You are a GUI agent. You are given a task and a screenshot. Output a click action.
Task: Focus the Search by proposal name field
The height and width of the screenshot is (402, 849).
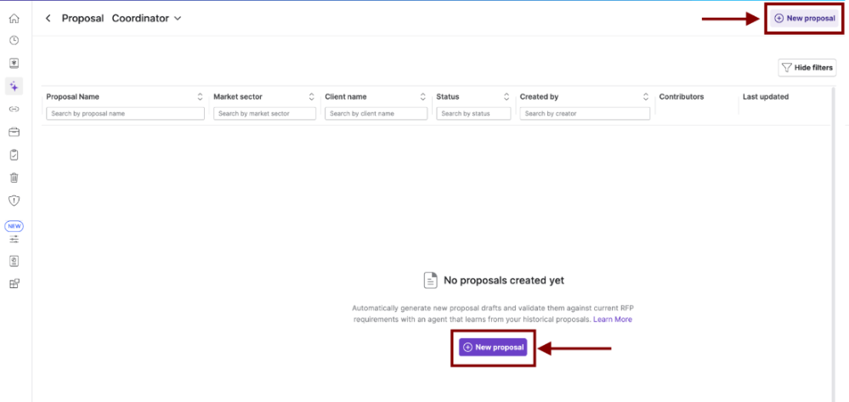click(125, 114)
